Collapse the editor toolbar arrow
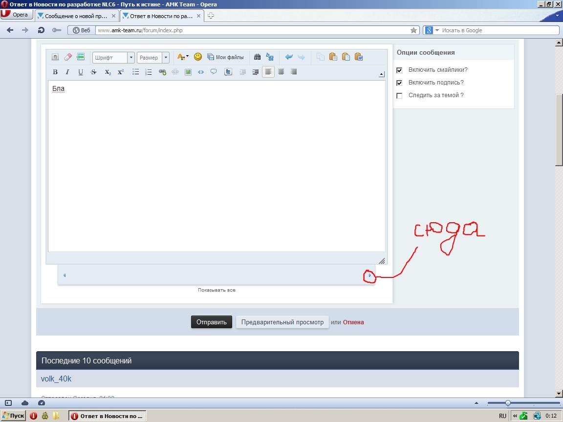 [x=381, y=74]
